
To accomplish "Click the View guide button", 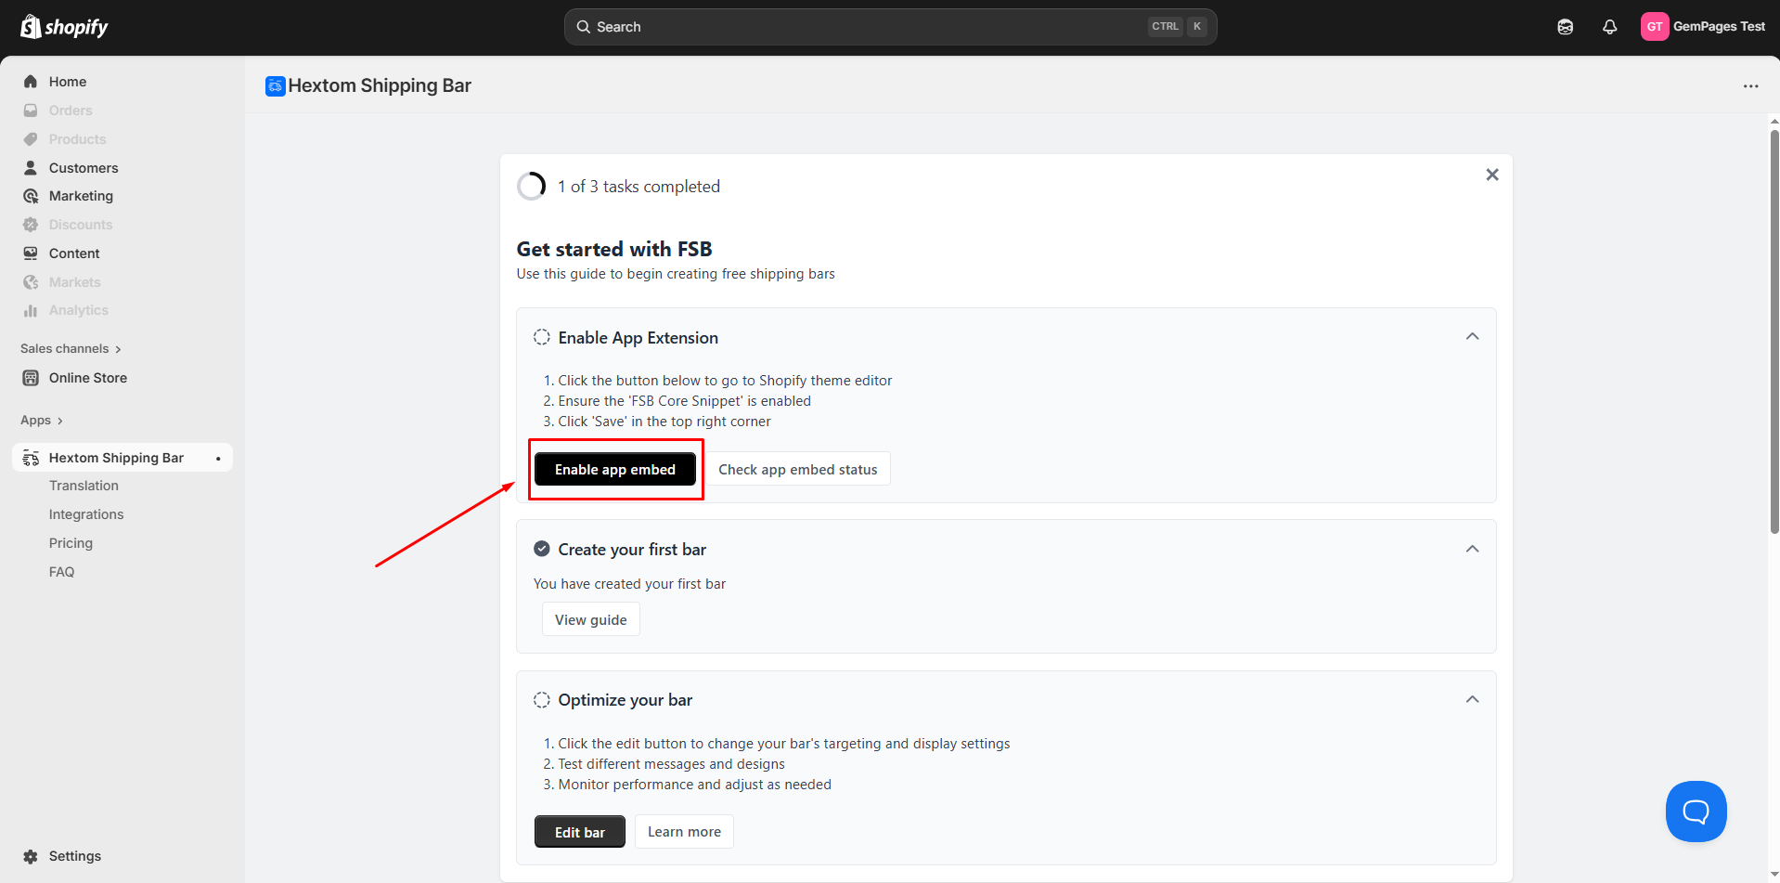I will [x=591, y=619].
